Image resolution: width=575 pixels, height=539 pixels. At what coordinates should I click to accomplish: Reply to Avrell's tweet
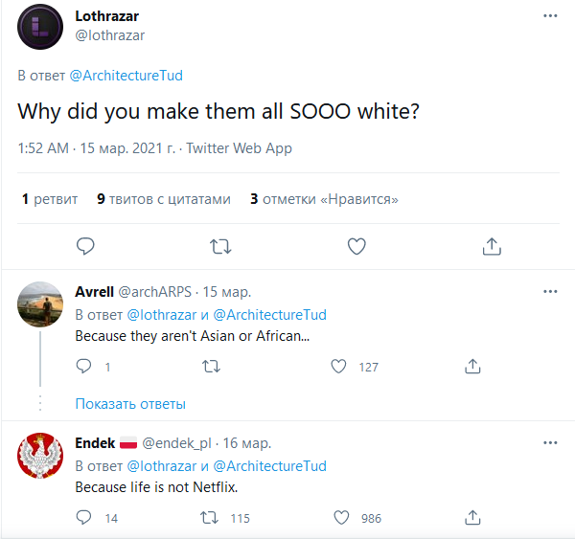click(x=83, y=366)
